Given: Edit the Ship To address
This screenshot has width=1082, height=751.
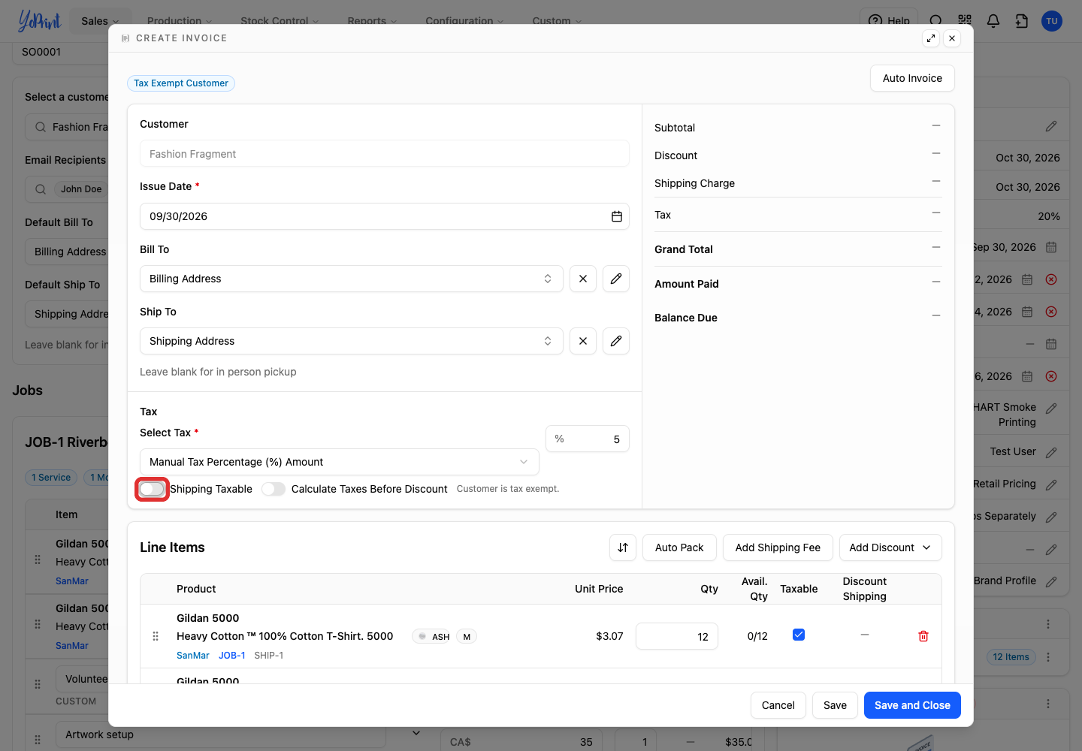Looking at the screenshot, I should [x=616, y=341].
